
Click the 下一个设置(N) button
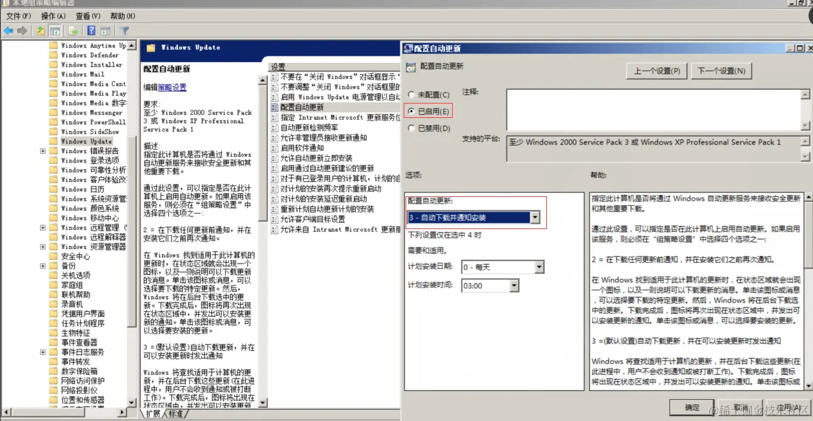pos(721,71)
